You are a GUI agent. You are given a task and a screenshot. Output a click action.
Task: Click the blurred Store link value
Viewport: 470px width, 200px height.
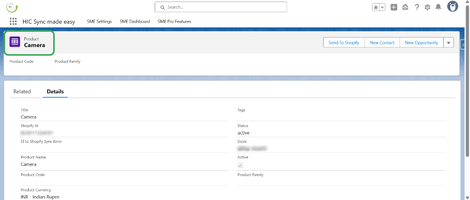point(252,148)
